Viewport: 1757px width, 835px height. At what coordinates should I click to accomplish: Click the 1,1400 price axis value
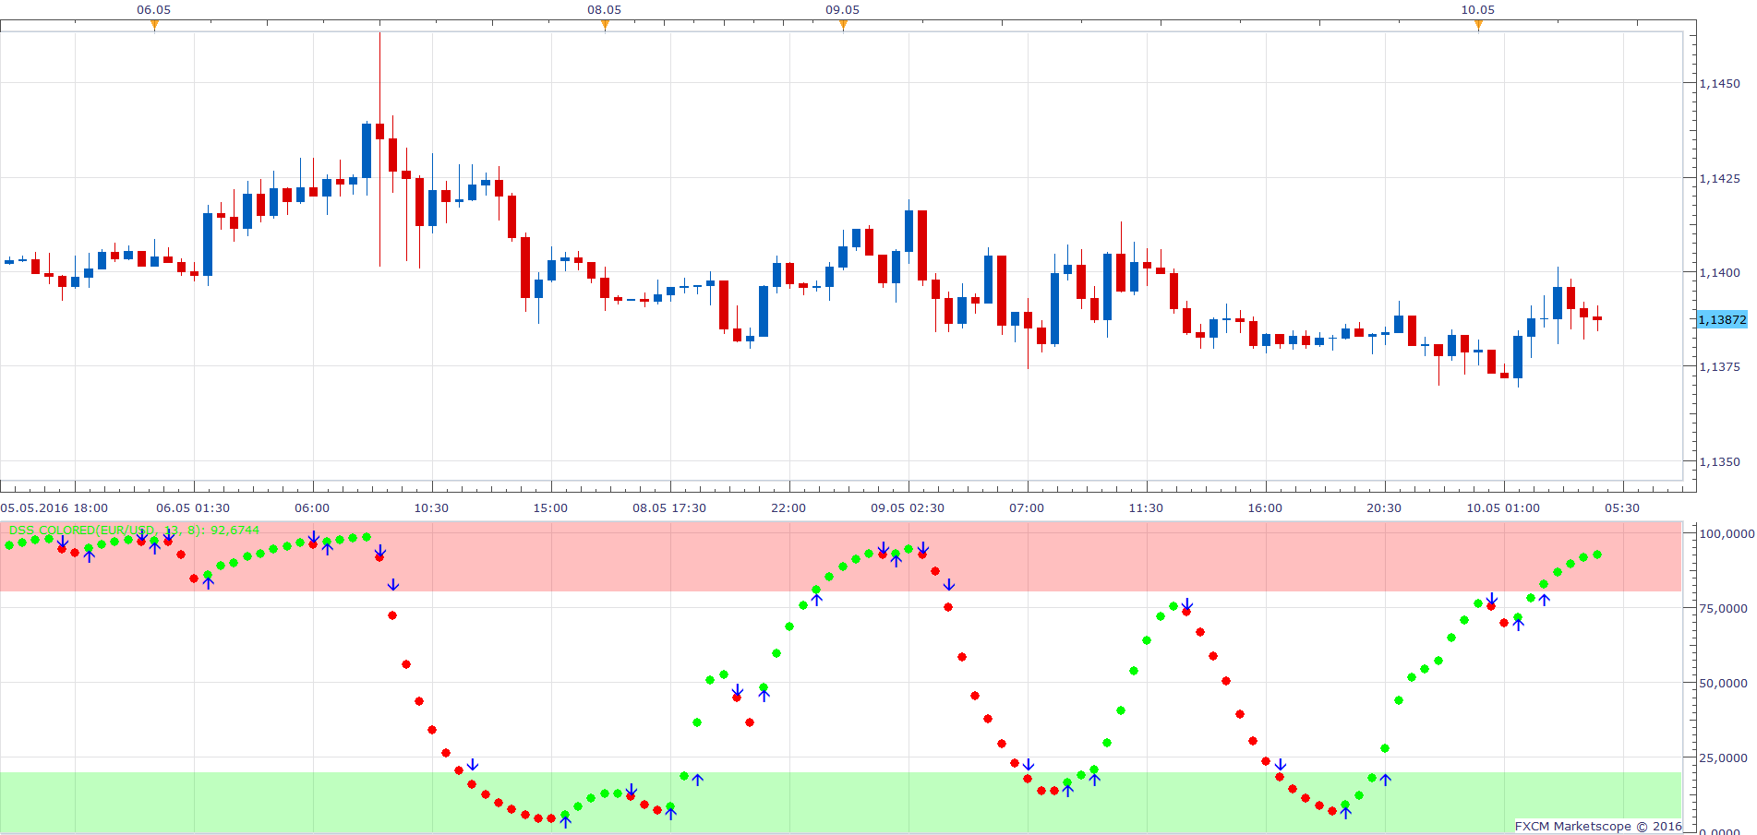click(1720, 273)
